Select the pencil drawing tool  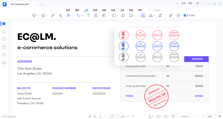tap(53, 16)
